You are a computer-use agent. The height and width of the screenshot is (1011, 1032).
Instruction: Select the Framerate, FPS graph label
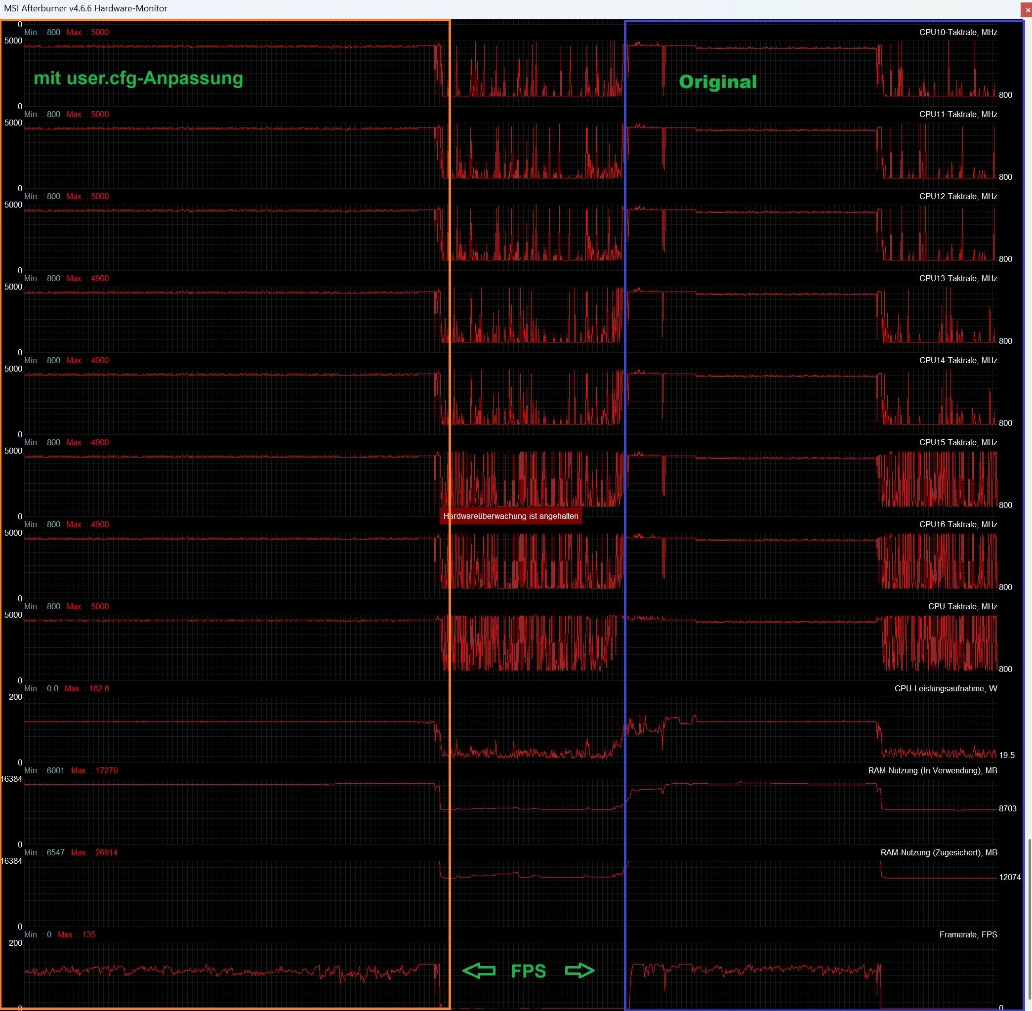pyautogui.click(x=968, y=934)
